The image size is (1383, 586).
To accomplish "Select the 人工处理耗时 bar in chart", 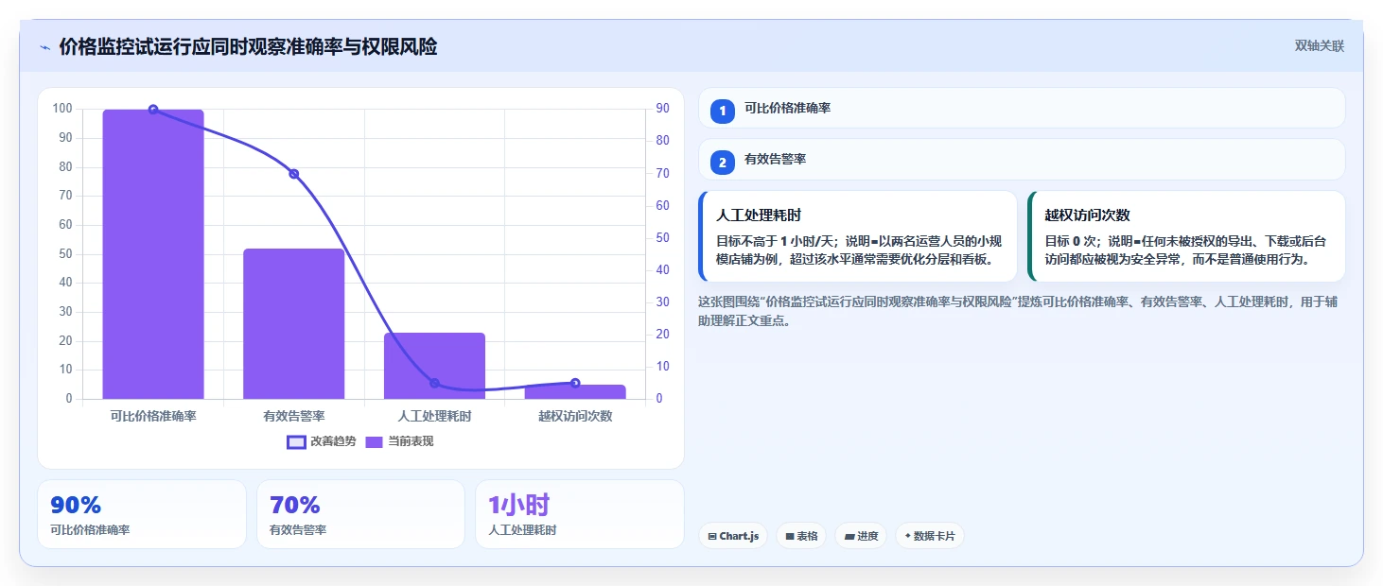I will (434, 366).
